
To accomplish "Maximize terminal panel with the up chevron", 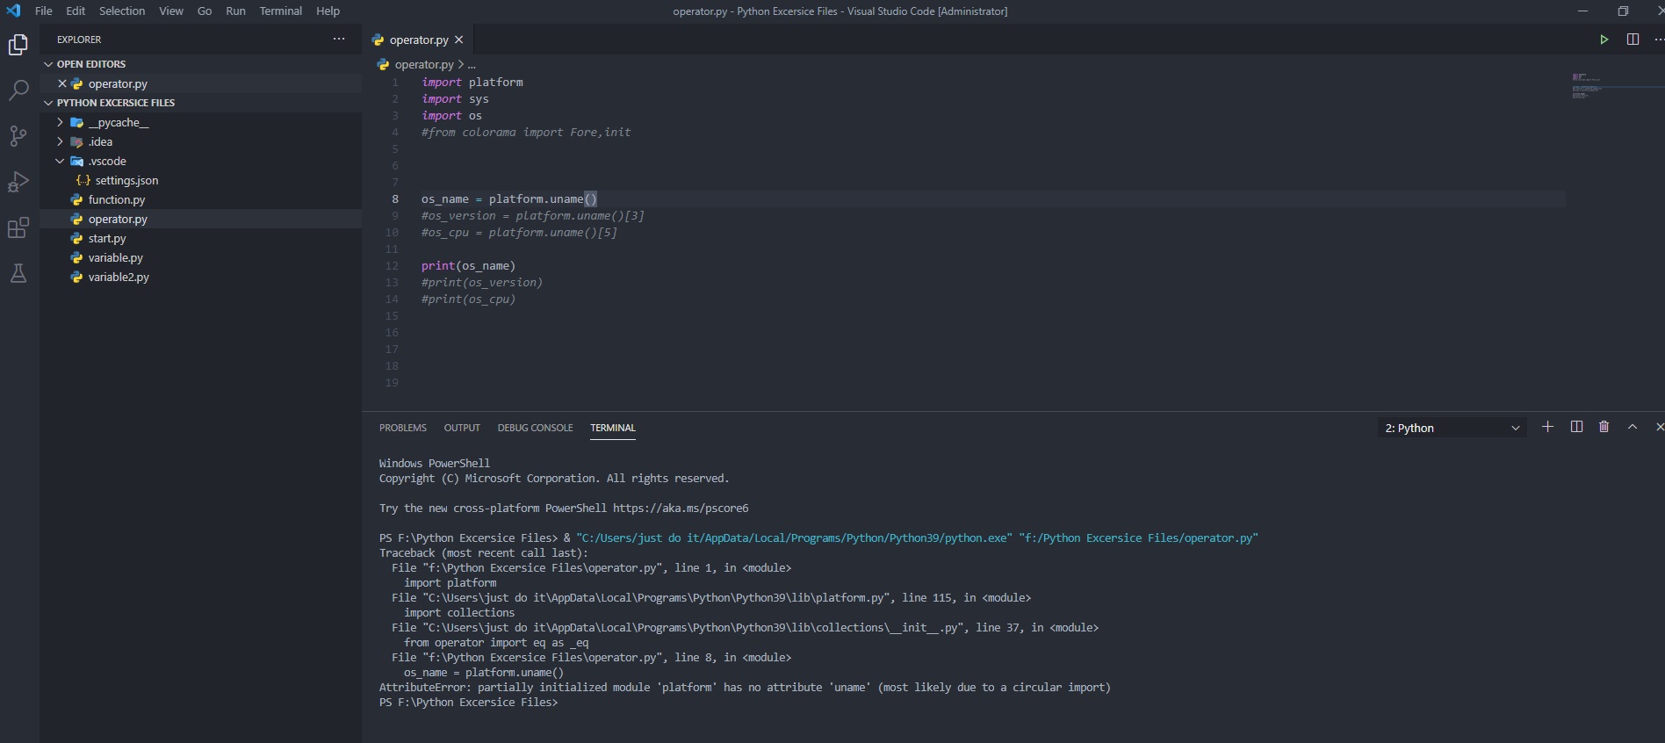I will click(x=1633, y=427).
